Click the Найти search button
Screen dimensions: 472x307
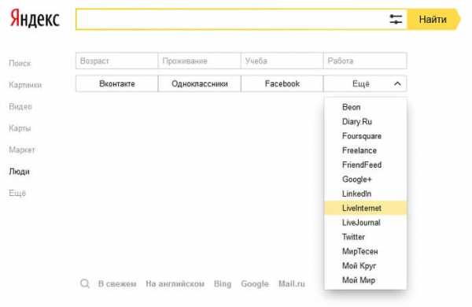point(433,19)
